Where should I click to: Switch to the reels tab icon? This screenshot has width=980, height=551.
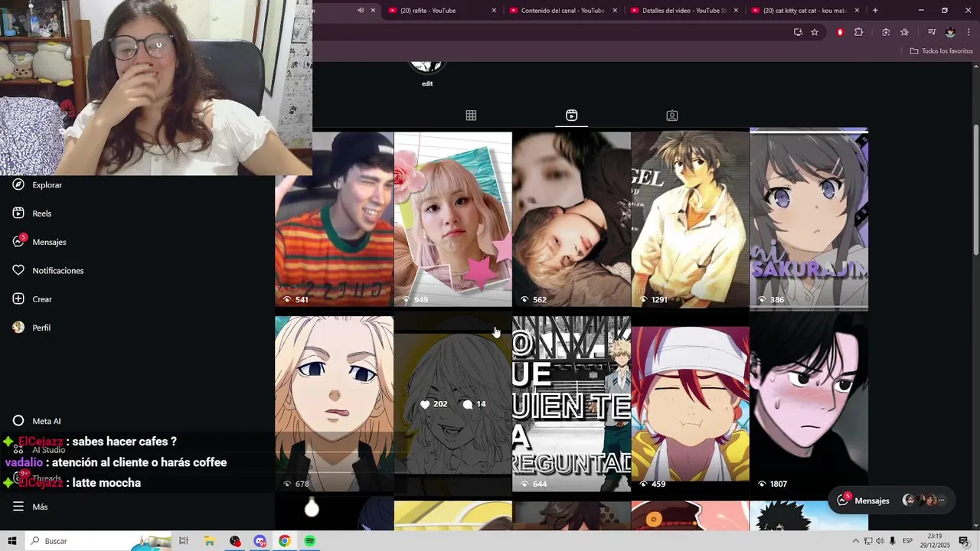point(571,116)
